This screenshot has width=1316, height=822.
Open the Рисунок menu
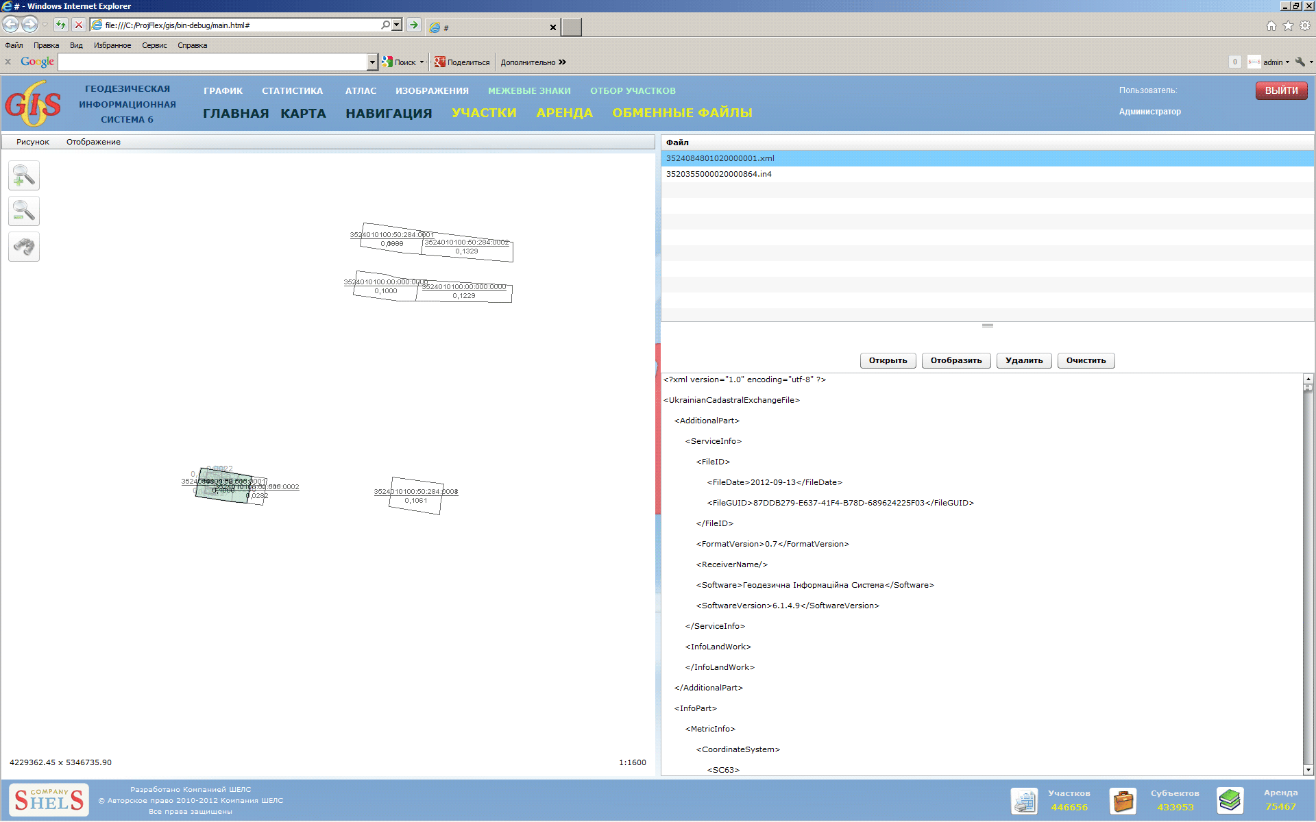[33, 142]
